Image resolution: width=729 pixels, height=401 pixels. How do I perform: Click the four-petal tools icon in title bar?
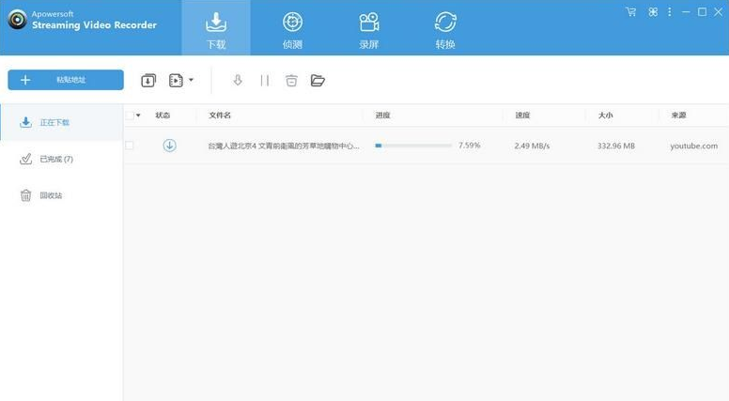[653, 12]
